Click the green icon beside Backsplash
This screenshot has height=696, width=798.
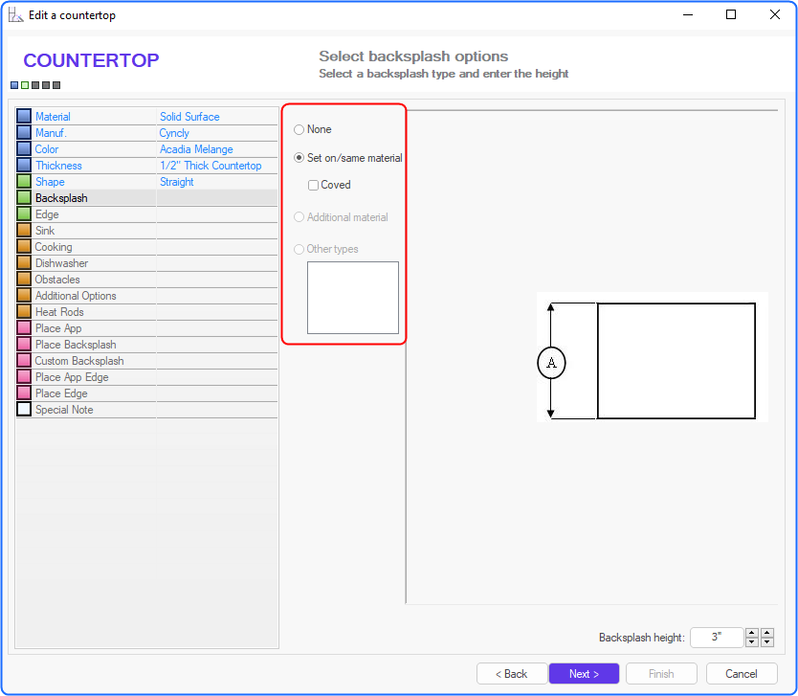pos(23,198)
